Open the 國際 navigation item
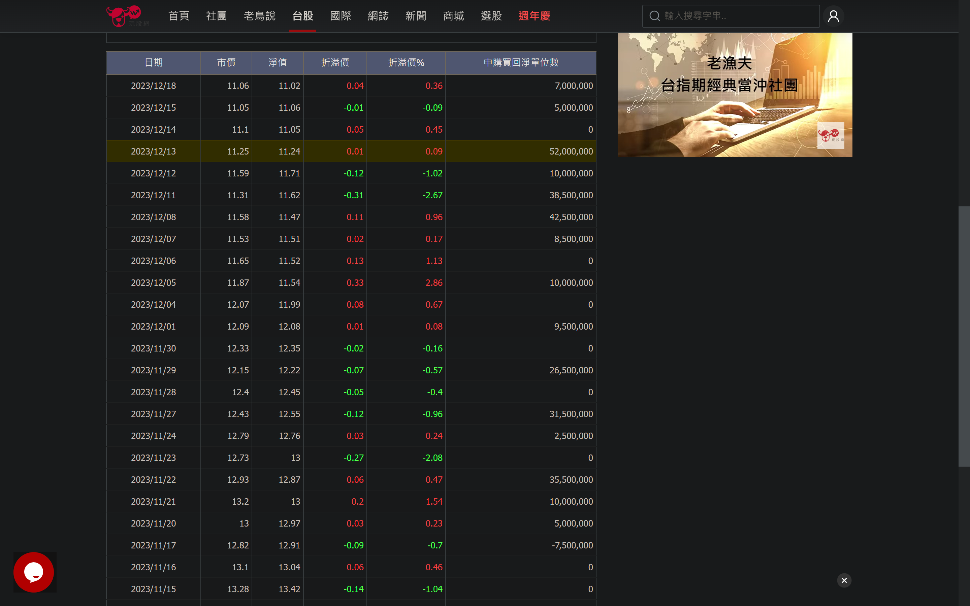Image resolution: width=970 pixels, height=606 pixels. click(341, 16)
